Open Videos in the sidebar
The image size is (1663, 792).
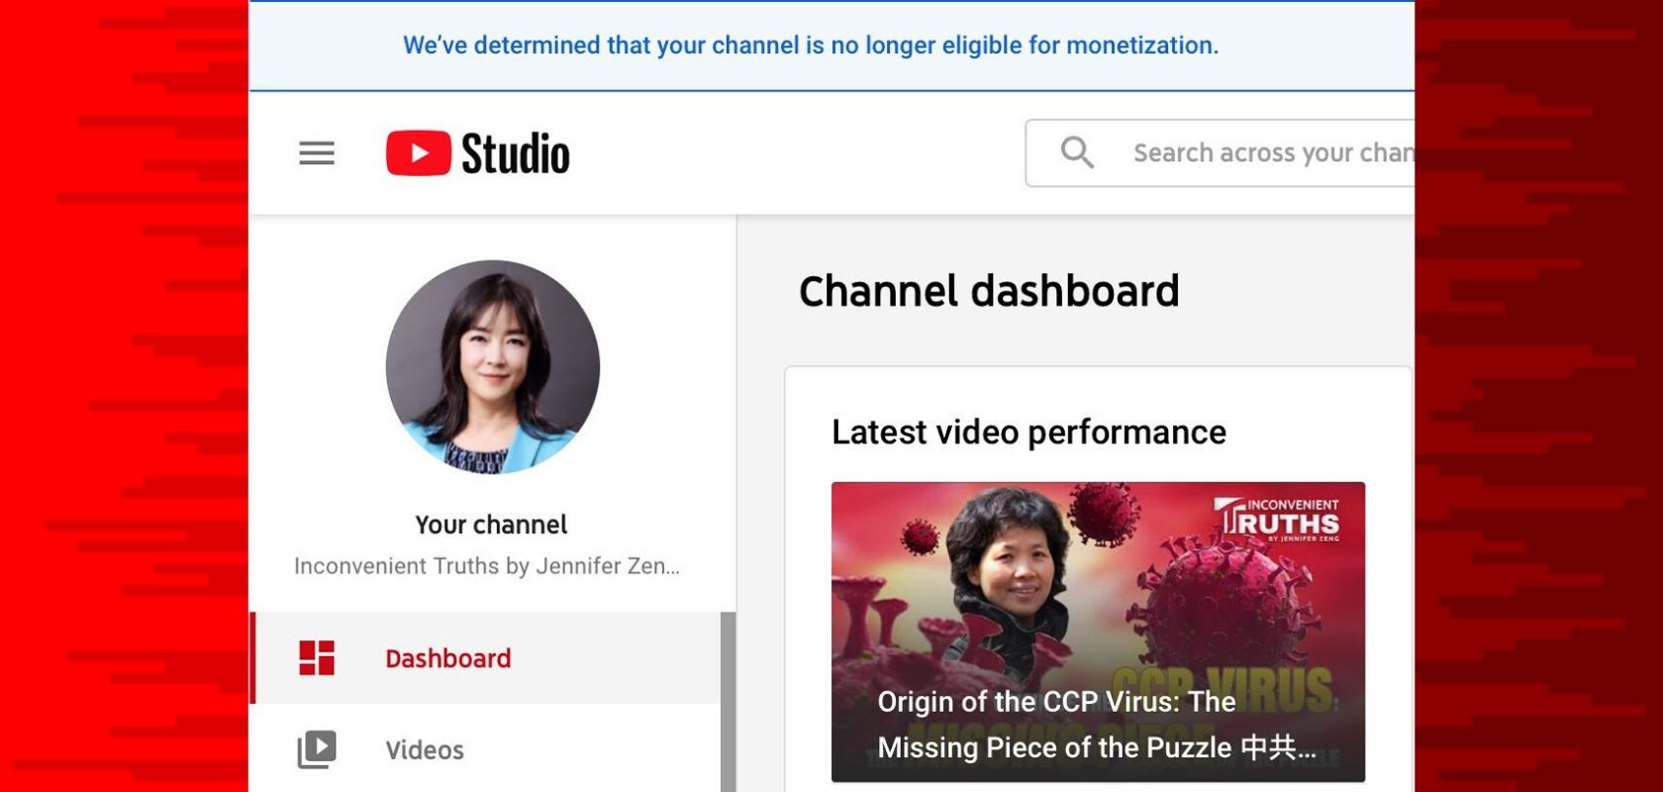pos(485,748)
